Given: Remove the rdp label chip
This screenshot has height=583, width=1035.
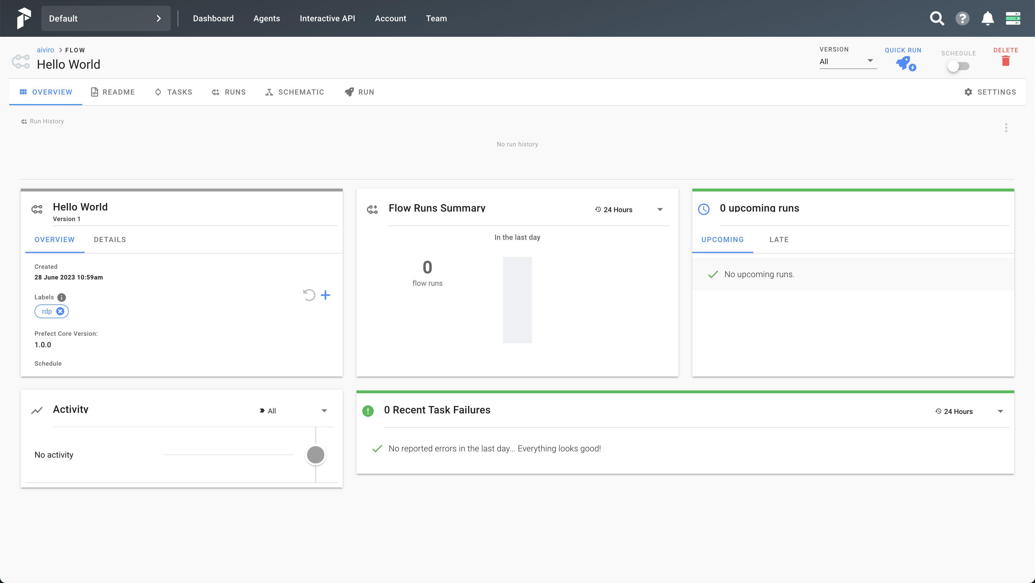Looking at the screenshot, I should pos(60,311).
